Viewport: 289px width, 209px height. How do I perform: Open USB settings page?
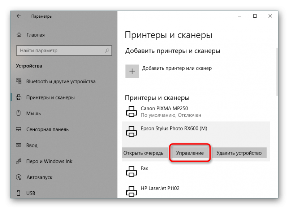(31, 193)
